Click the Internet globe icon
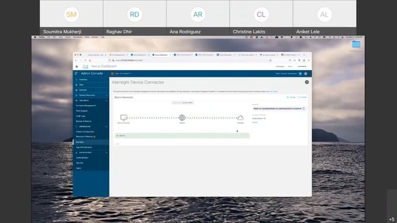This screenshot has height=223, width=397. [x=182, y=118]
